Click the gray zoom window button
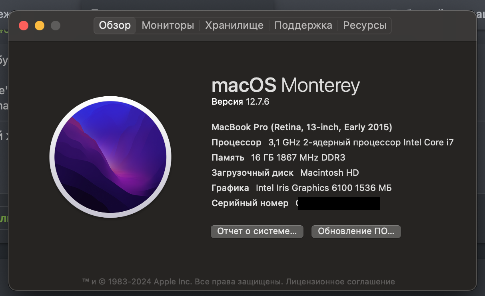 [x=56, y=26]
